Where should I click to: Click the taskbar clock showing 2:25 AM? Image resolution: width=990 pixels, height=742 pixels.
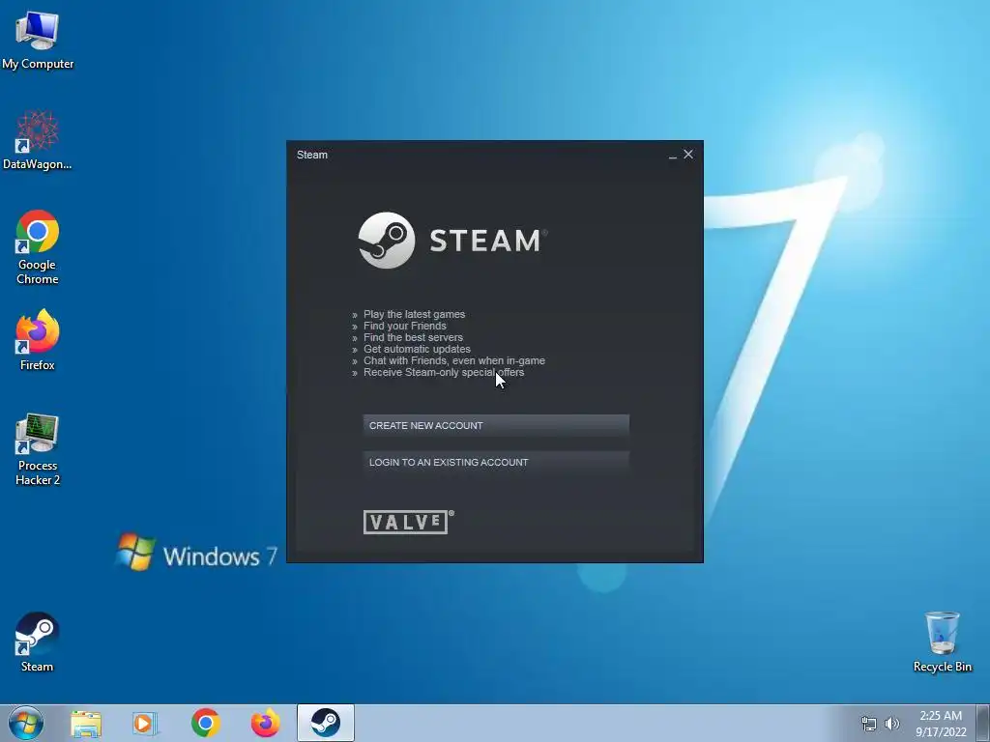tap(941, 724)
